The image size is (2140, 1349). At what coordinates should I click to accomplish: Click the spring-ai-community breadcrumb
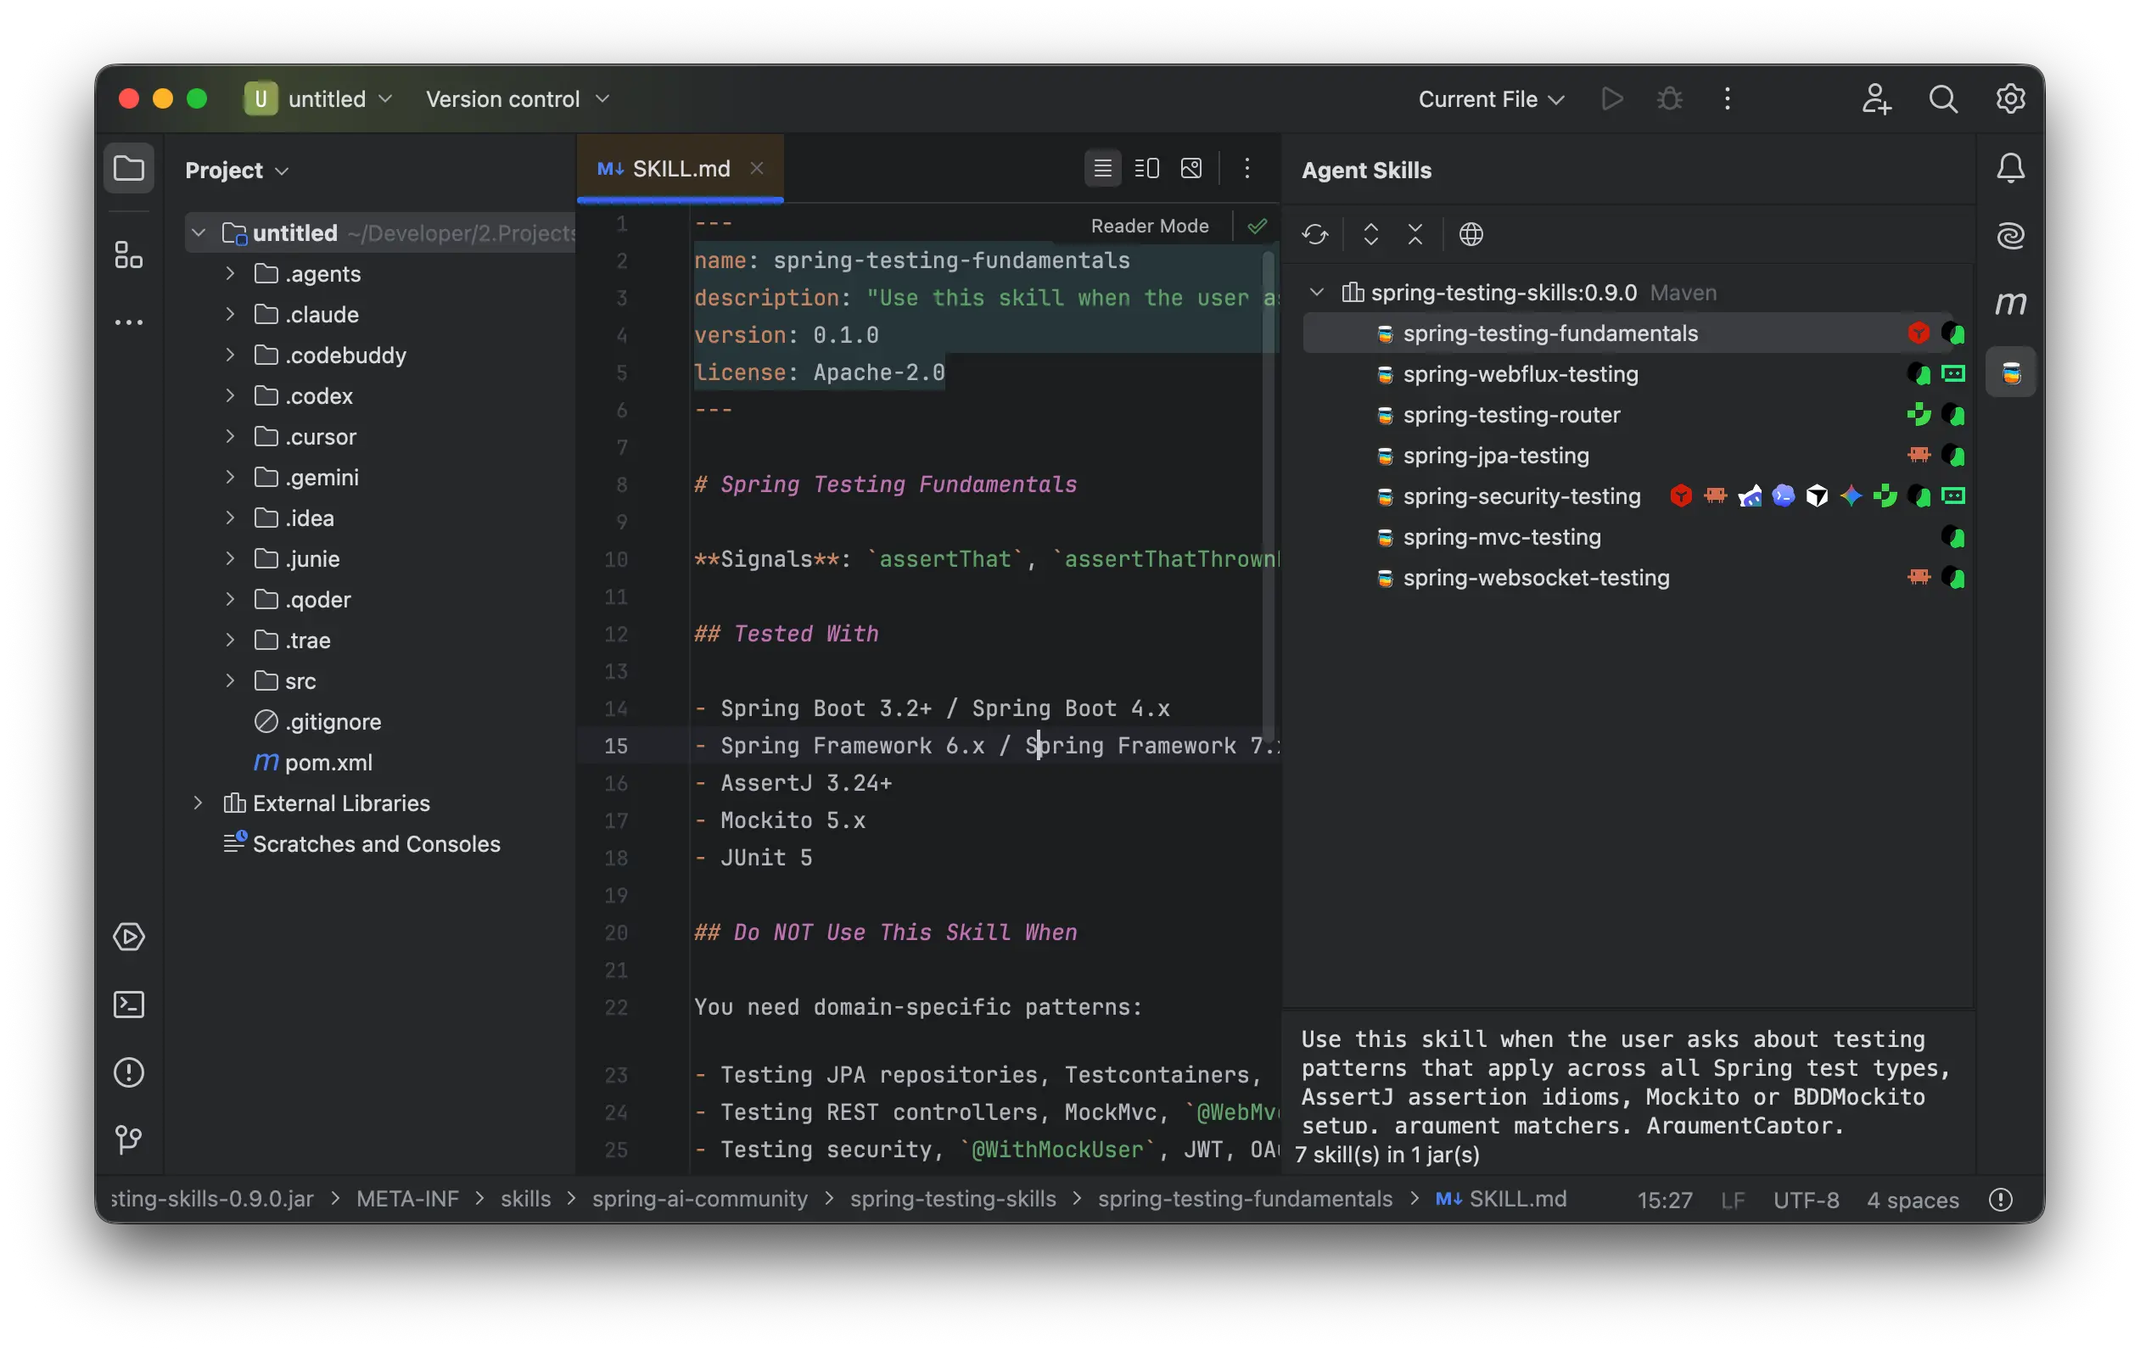pos(700,1199)
